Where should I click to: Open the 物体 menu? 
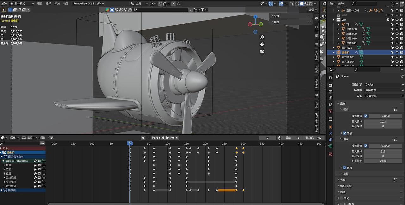[66, 3]
